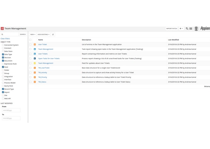Image resolution: width=210 pixels, height=149 pixels.
Task: Enable the Constant filter checkbox
Action: pos(3,48)
